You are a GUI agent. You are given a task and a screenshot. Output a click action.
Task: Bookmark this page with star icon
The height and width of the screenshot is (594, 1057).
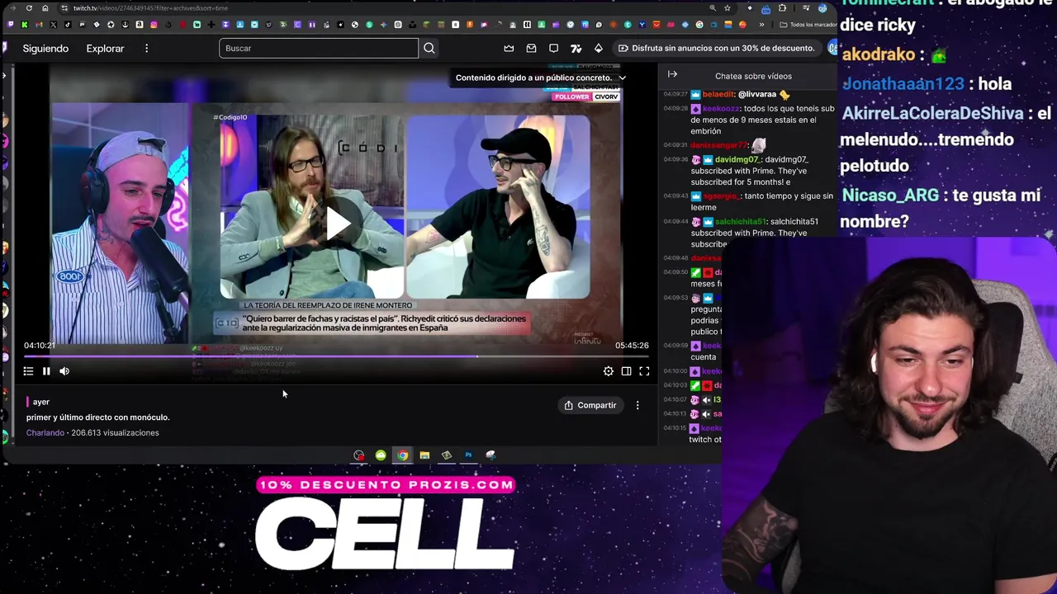(727, 8)
